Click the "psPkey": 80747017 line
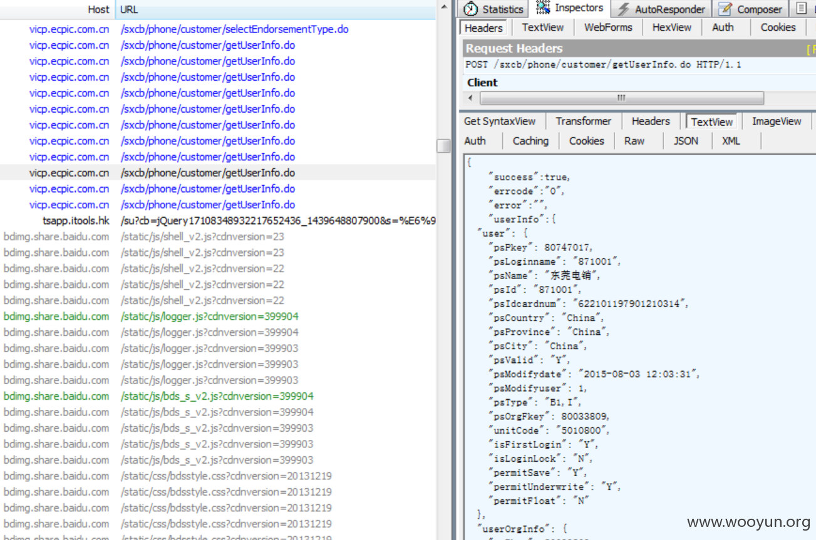Viewport: 816px width, 540px height. click(x=540, y=247)
